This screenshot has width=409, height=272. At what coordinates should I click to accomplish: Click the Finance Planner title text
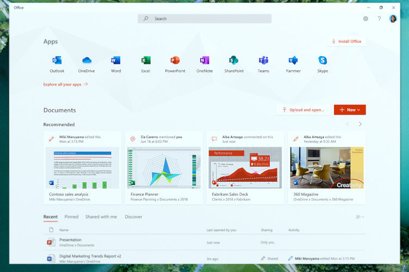point(145,194)
